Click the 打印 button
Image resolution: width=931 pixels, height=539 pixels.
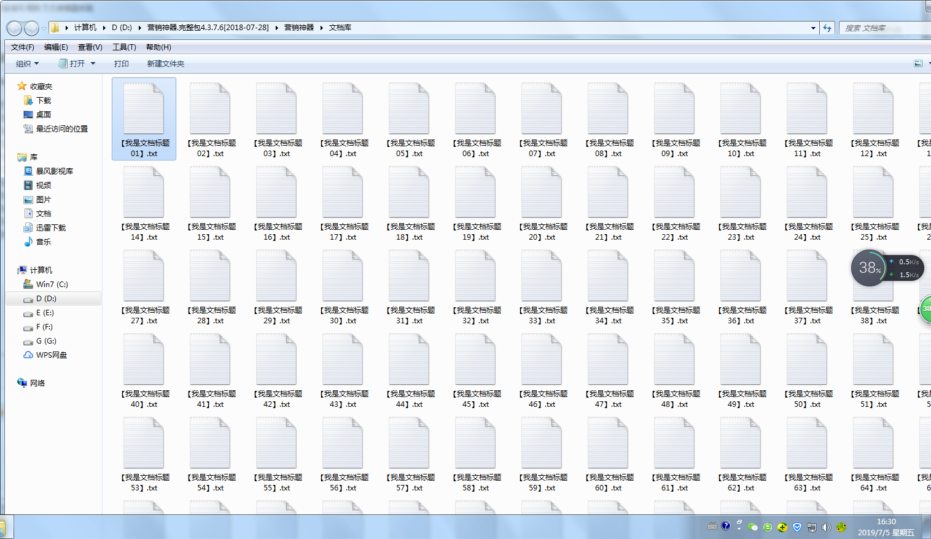coord(121,64)
